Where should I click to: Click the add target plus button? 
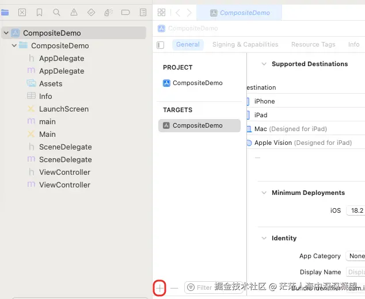coord(159,288)
